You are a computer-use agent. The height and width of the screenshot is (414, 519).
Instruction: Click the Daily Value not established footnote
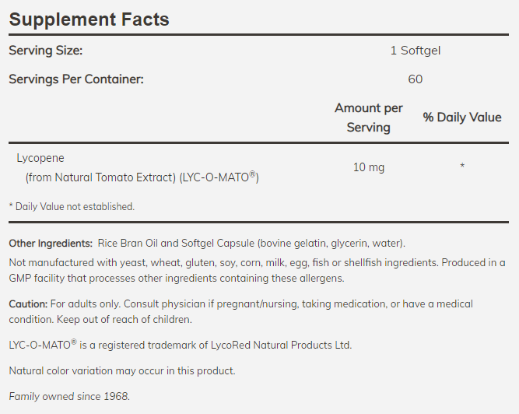(x=72, y=206)
